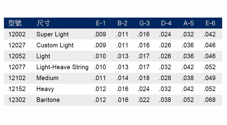Select the B-2 column header
This screenshot has height=125, width=227.
coord(122,23)
